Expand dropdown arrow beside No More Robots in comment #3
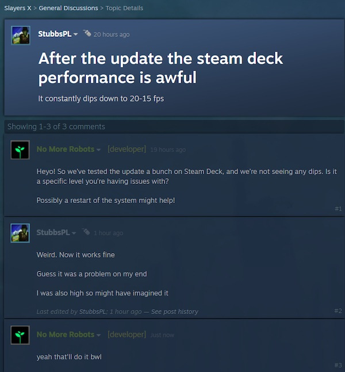345x372 pixels. tap(98, 335)
